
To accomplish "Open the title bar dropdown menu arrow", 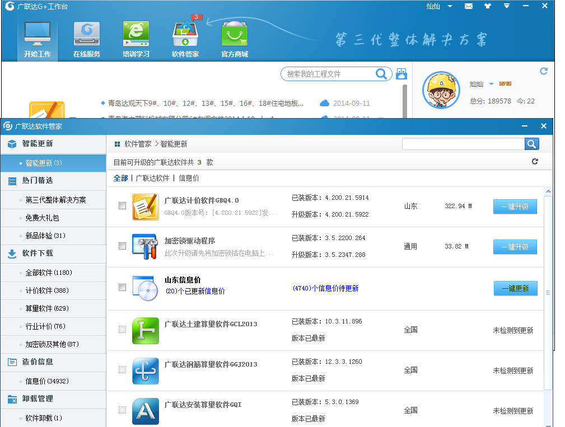I will [x=506, y=6].
